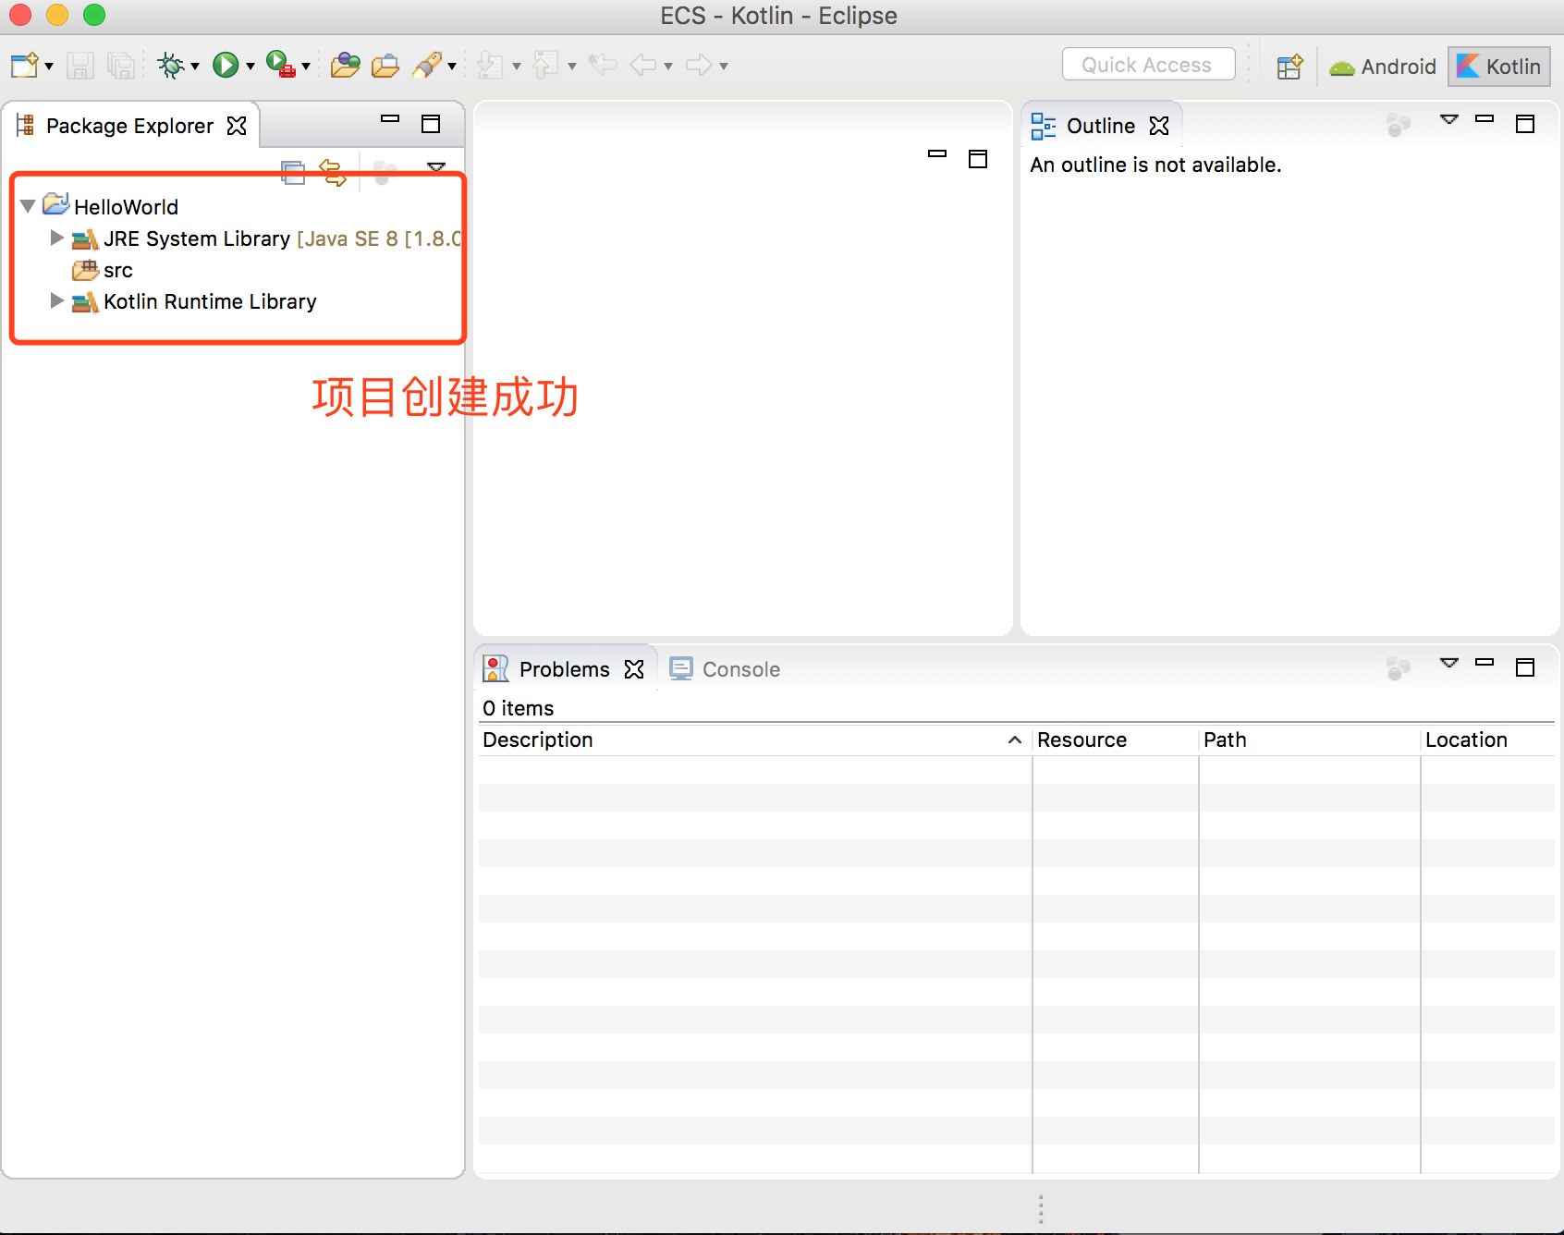The image size is (1564, 1235).
Task: Click the "0 items" problems count text
Action: (x=518, y=708)
